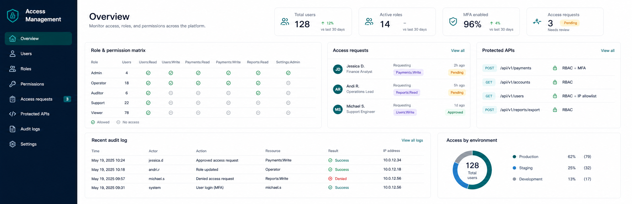The height and width of the screenshot is (204, 632).
Task: Click the Operator role name in matrix
Action: [x=99, y=83]
